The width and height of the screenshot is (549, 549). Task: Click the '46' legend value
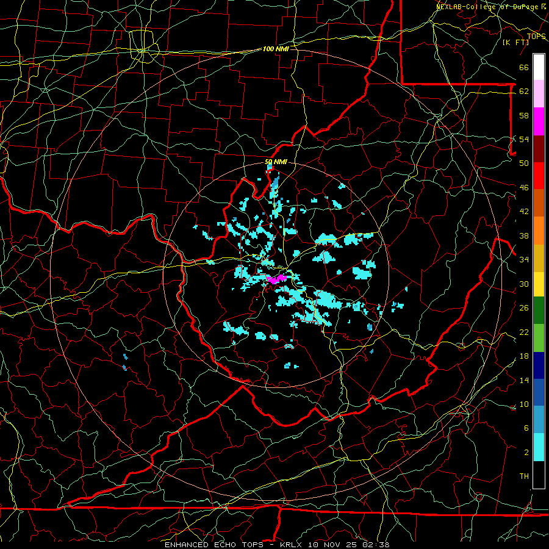[x=524, y=188]
